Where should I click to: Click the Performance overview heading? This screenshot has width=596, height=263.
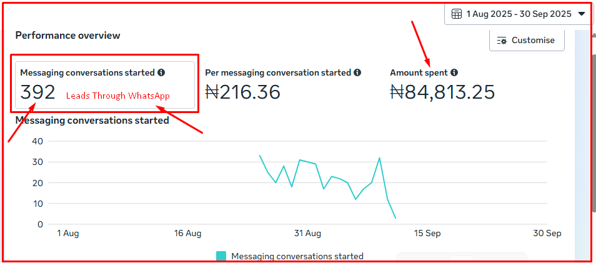click(67, 36)
